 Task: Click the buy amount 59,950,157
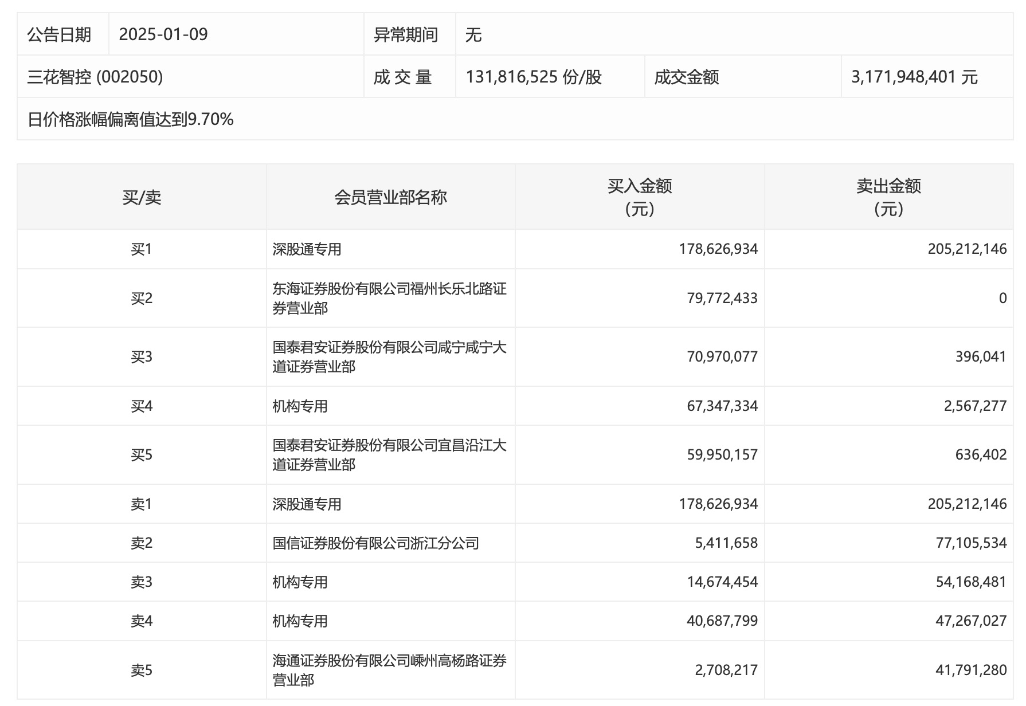pyautogui.click(x=722, y=455)
